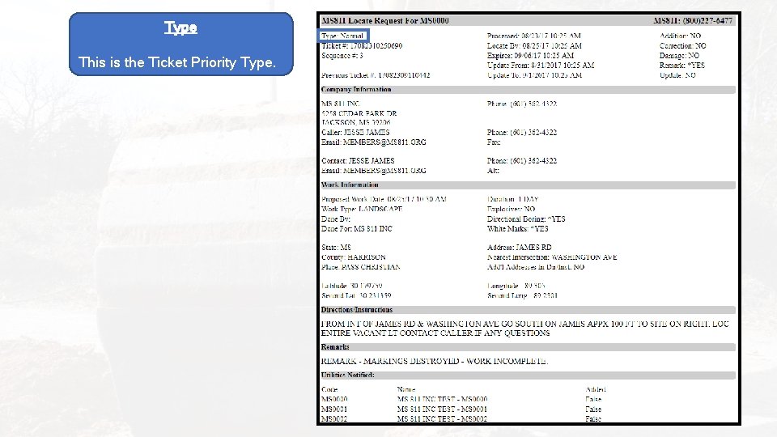
Task: Click the Phone number beside Caller
Action: [522, 132]
